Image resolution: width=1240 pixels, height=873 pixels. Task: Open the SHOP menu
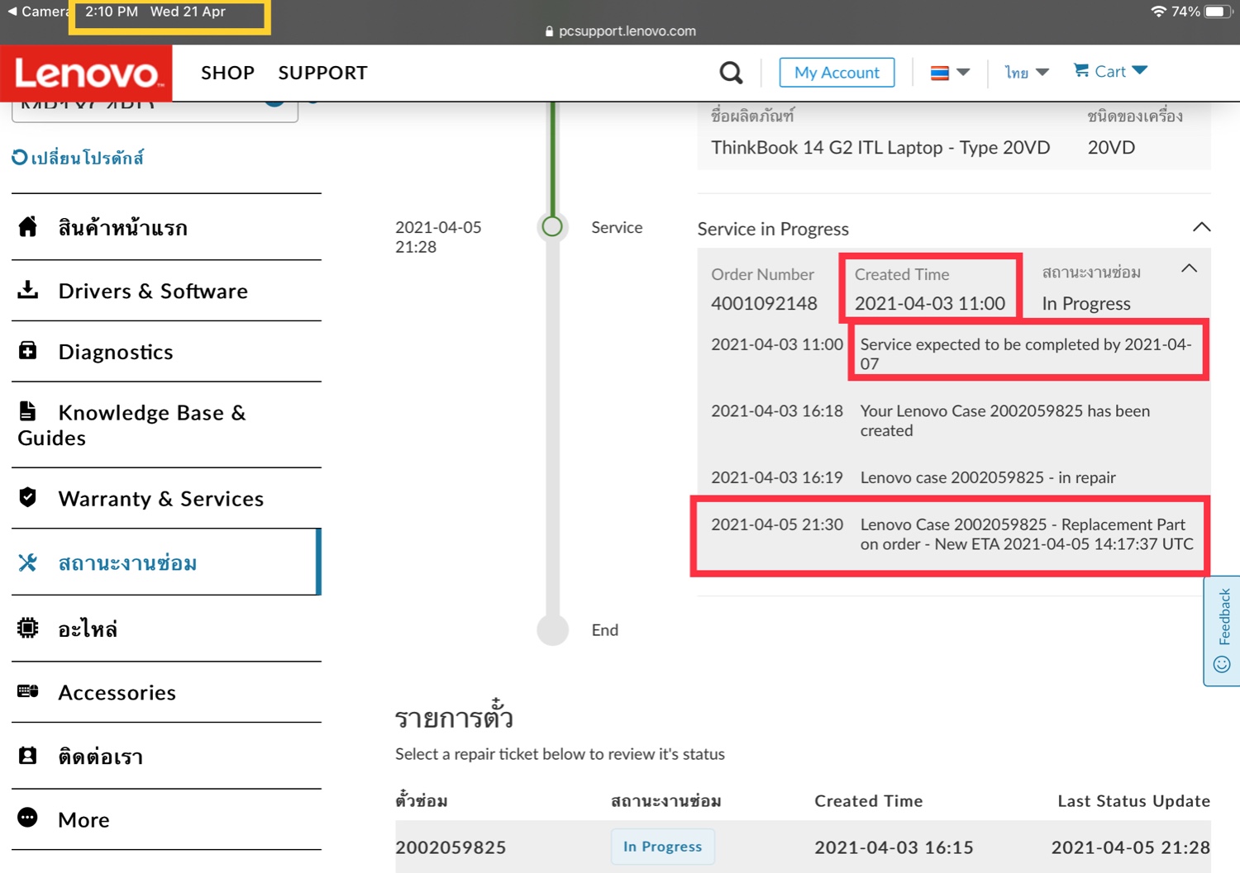227,73
